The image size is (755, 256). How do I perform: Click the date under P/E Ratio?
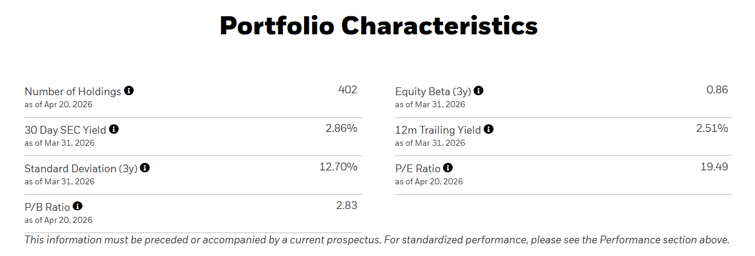(x=429, y=181)
